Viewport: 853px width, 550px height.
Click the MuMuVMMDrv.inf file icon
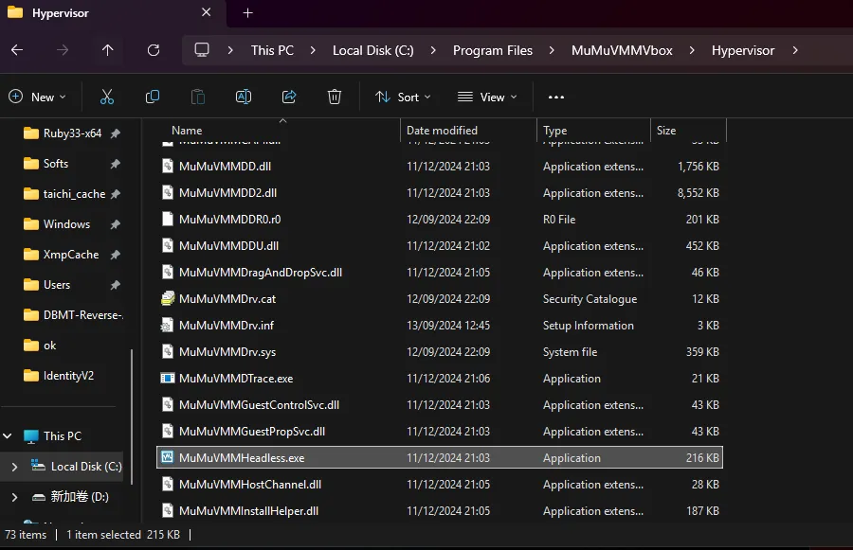click(x=167, y=325)
